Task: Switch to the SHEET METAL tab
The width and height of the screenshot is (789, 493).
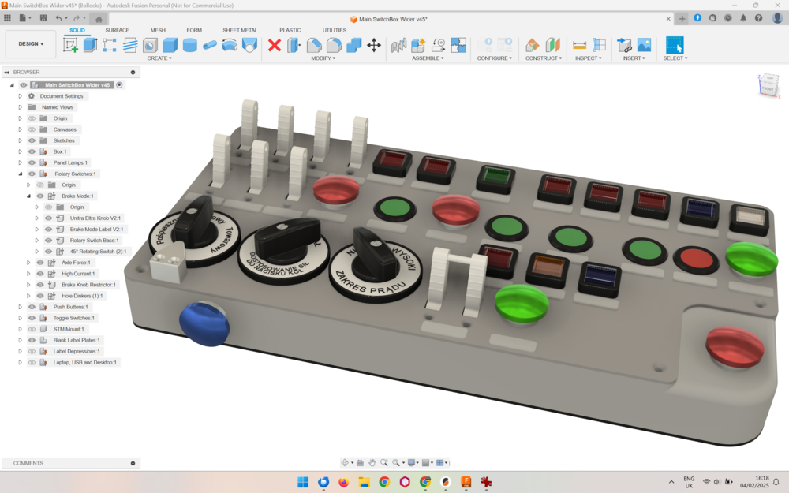Action: (x=240, y=30)
